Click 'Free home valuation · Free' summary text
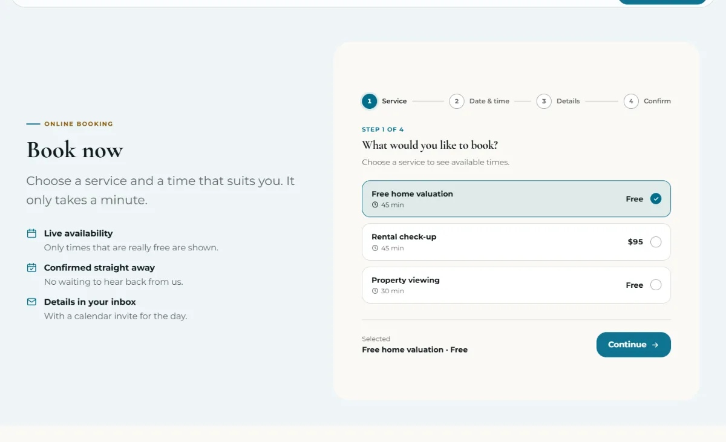 [414, 349]
